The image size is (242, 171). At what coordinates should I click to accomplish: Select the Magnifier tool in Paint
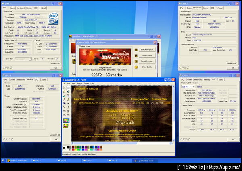pyautogui.click(x=68, y=96)
